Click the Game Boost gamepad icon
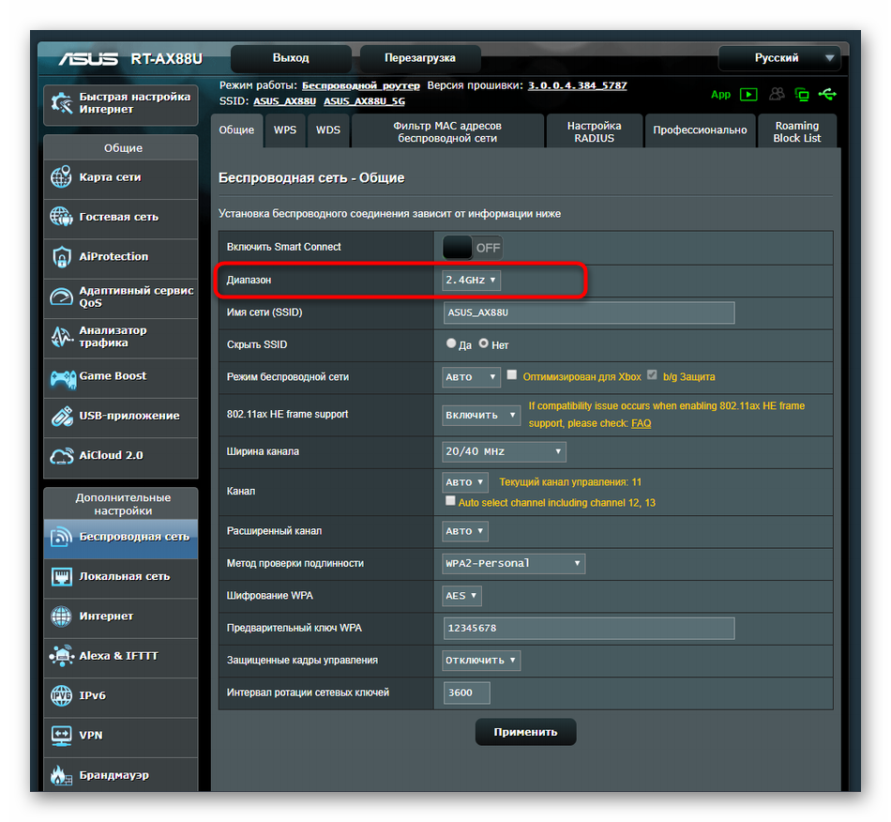Viewport: 891px width, 822px height. (62, 376)
